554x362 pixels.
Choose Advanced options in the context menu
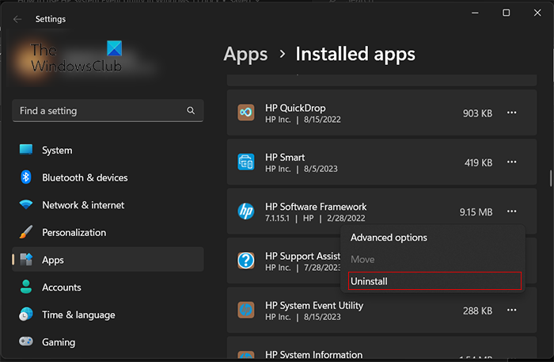389,238
